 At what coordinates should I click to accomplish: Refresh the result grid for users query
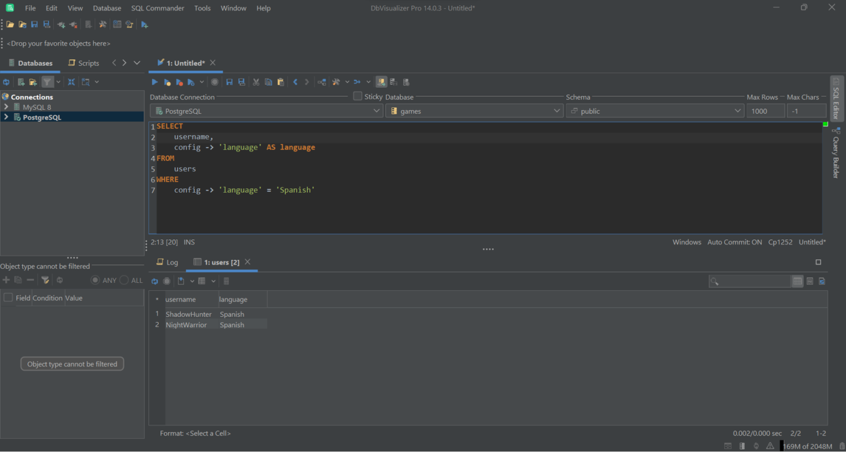(154, 280)
